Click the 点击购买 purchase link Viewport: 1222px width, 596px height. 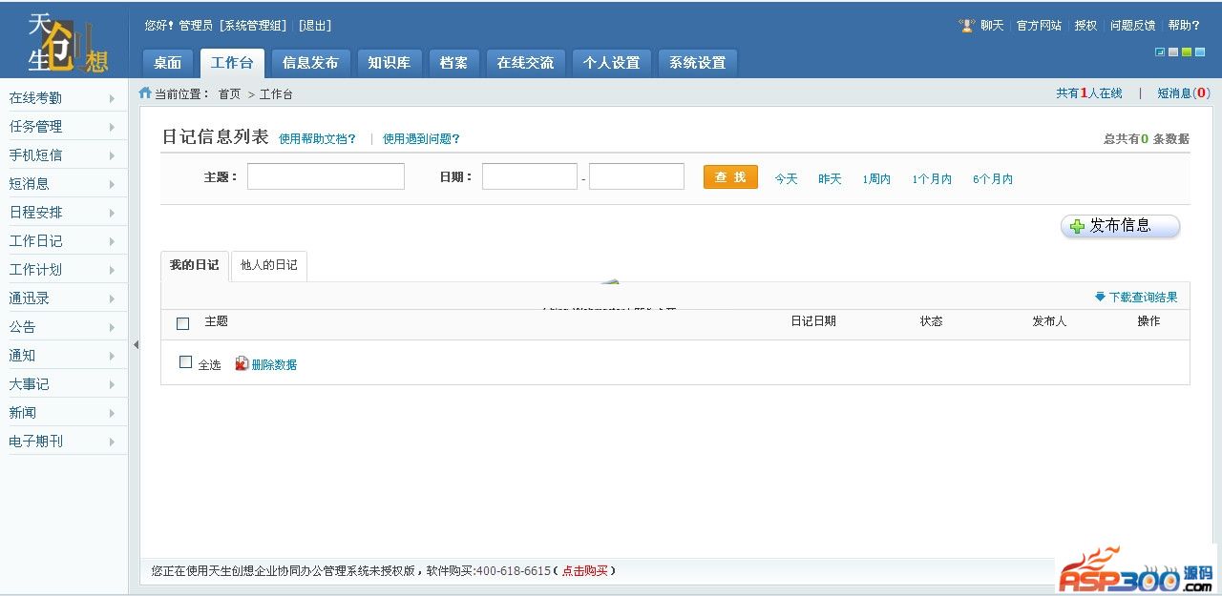(584, 571)
